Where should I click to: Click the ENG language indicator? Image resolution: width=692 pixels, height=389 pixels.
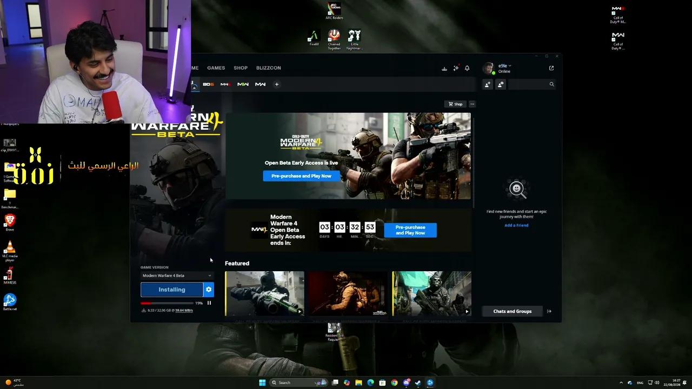[x=640, y=383]
